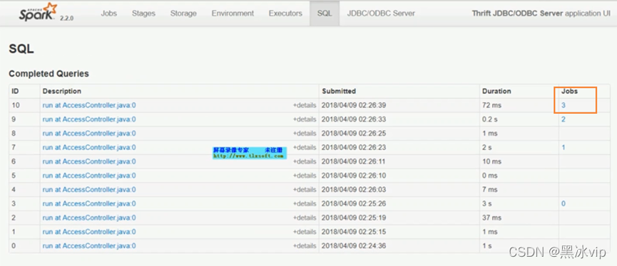Expand +details for query 1
617x266 pixels.
click(x=305, y=232)
